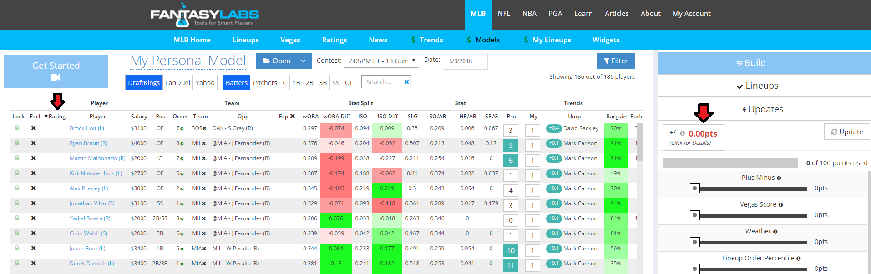Exclude Yadiel Rivera using the X icon
Screen dimensions: 871x274
point(34,218)
